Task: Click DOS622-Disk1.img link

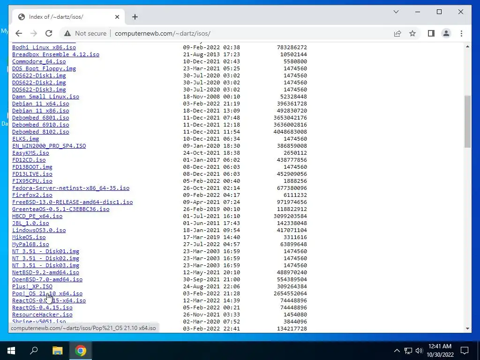Action: pos(39,75)
